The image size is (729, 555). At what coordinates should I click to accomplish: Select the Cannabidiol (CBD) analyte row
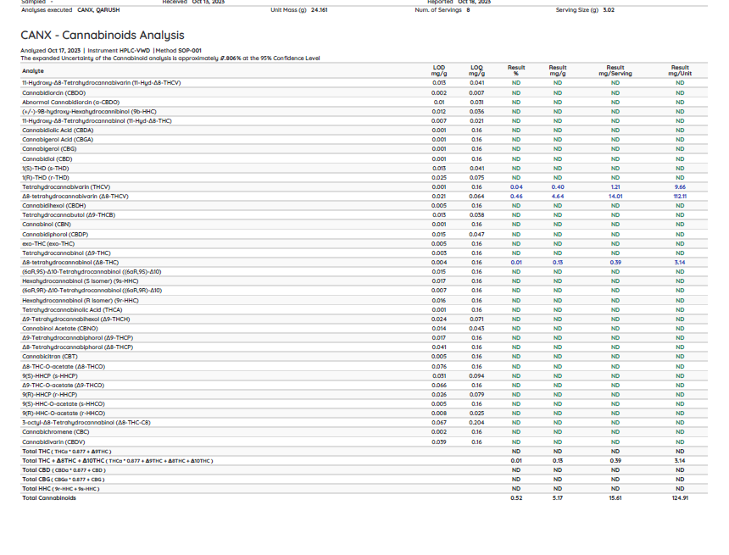pos(47,158)
